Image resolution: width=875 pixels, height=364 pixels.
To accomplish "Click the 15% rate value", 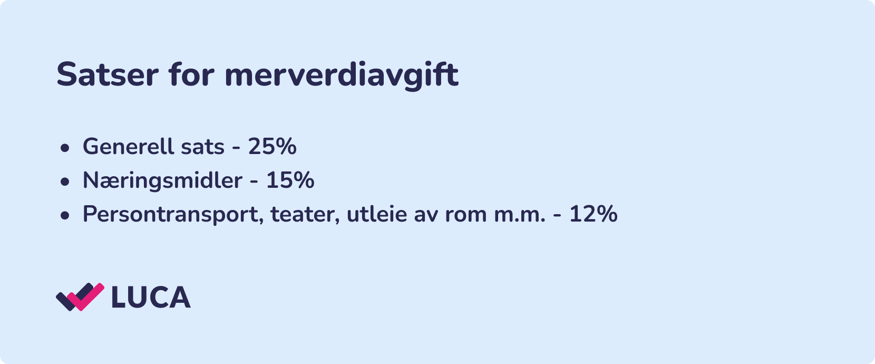I will [x=290, y=181].
